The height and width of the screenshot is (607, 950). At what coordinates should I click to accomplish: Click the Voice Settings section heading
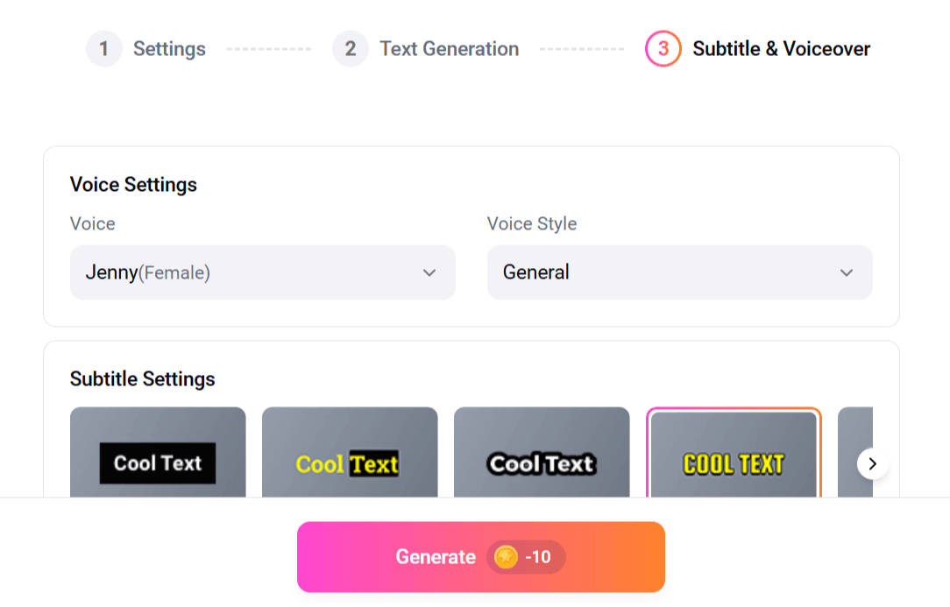point(133,185)
